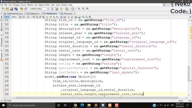This screenshot has height=108, width=192.
Task: Open the Debug menu
Action: 41,5
